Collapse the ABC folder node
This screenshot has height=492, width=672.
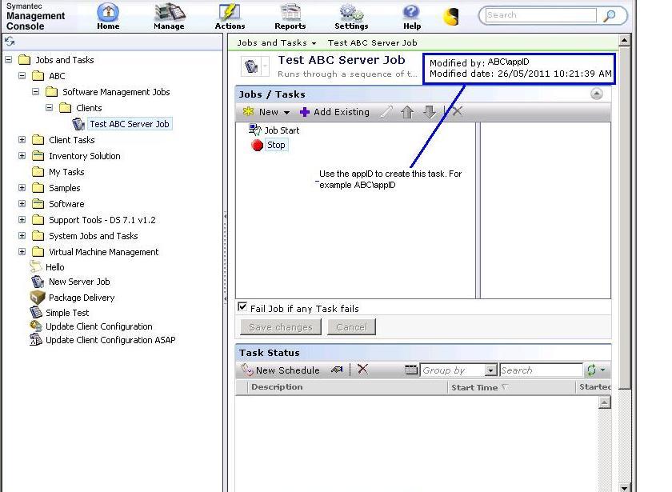tap(22, 76)
